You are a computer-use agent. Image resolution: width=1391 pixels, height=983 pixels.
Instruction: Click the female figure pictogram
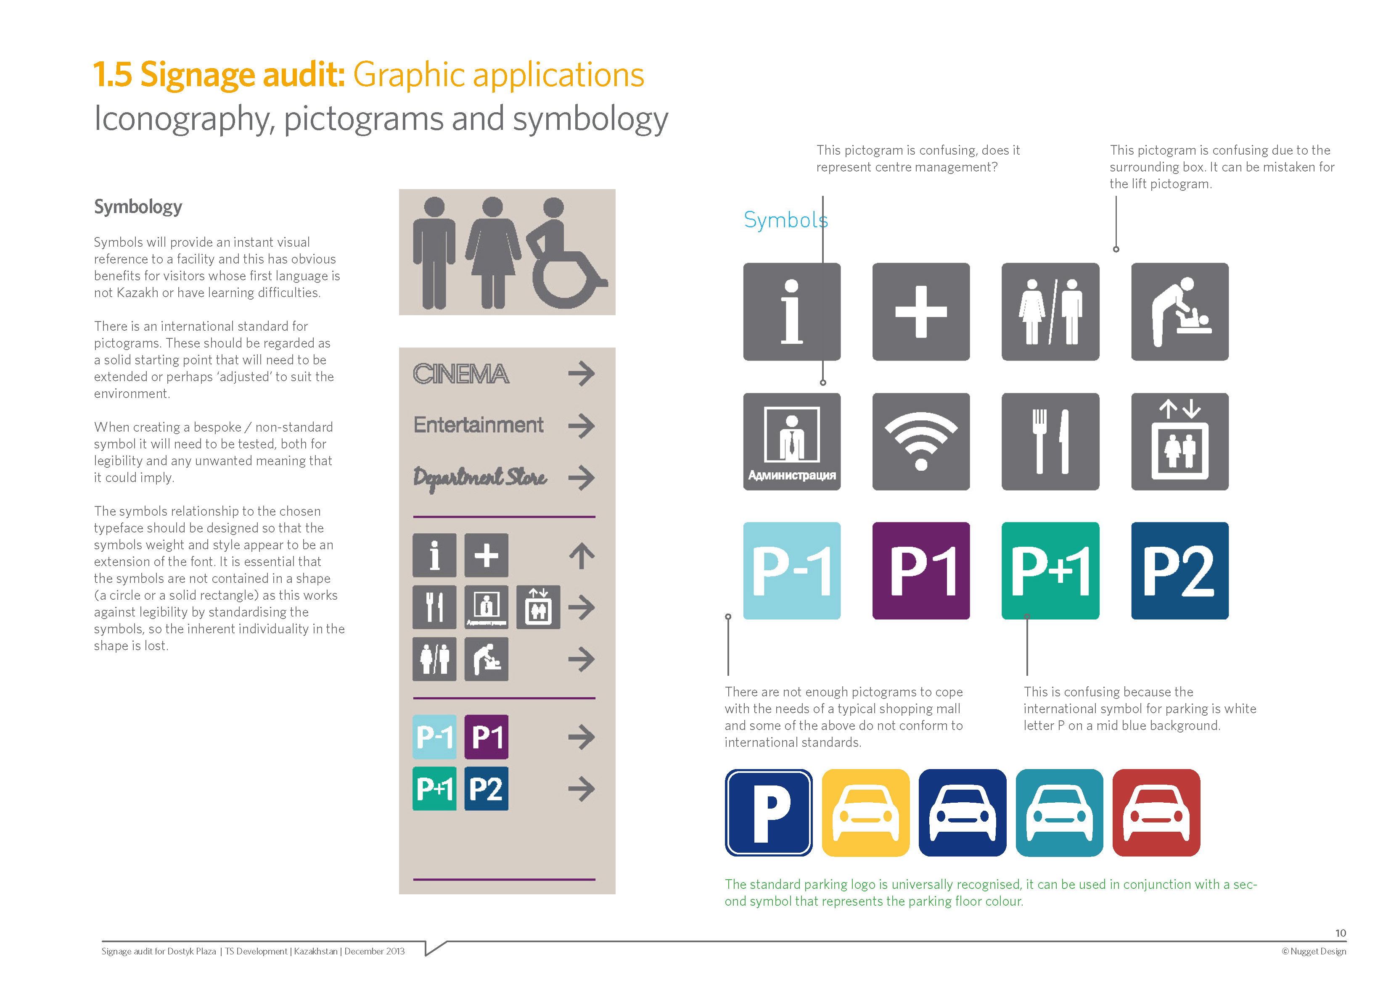[492, 253]
